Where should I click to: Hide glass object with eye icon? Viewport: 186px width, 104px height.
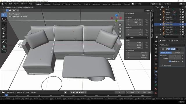pyautogui.click(x=180, y=10)
